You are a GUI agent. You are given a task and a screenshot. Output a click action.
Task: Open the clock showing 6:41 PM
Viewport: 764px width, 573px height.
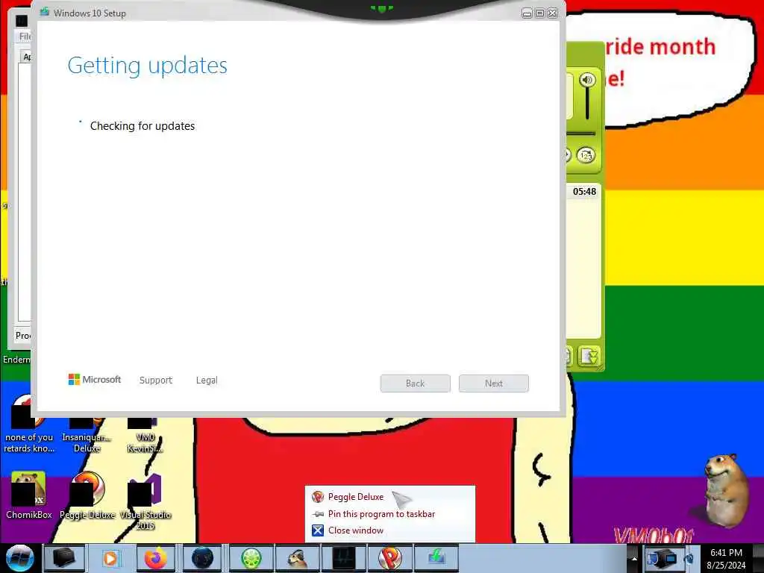(726, 559)
